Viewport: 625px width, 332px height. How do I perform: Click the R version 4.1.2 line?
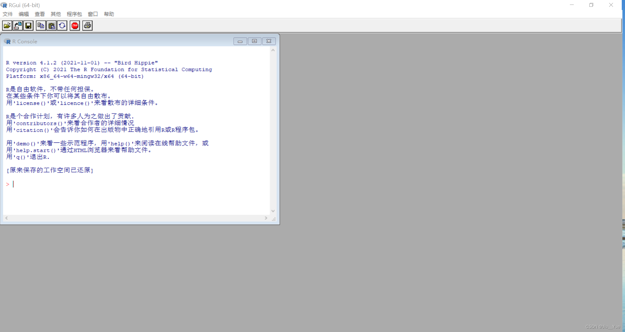point(82,63)
